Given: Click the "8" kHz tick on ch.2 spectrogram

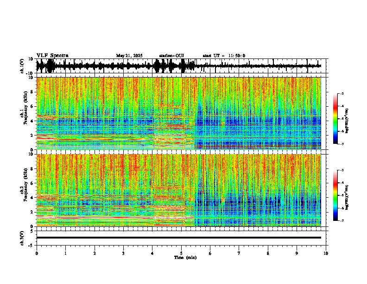Looking at the screenshot, I should tap(32, 169).
